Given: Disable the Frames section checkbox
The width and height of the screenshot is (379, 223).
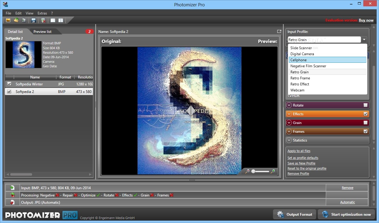Looking at the screenshot, I should click(366, 132).
